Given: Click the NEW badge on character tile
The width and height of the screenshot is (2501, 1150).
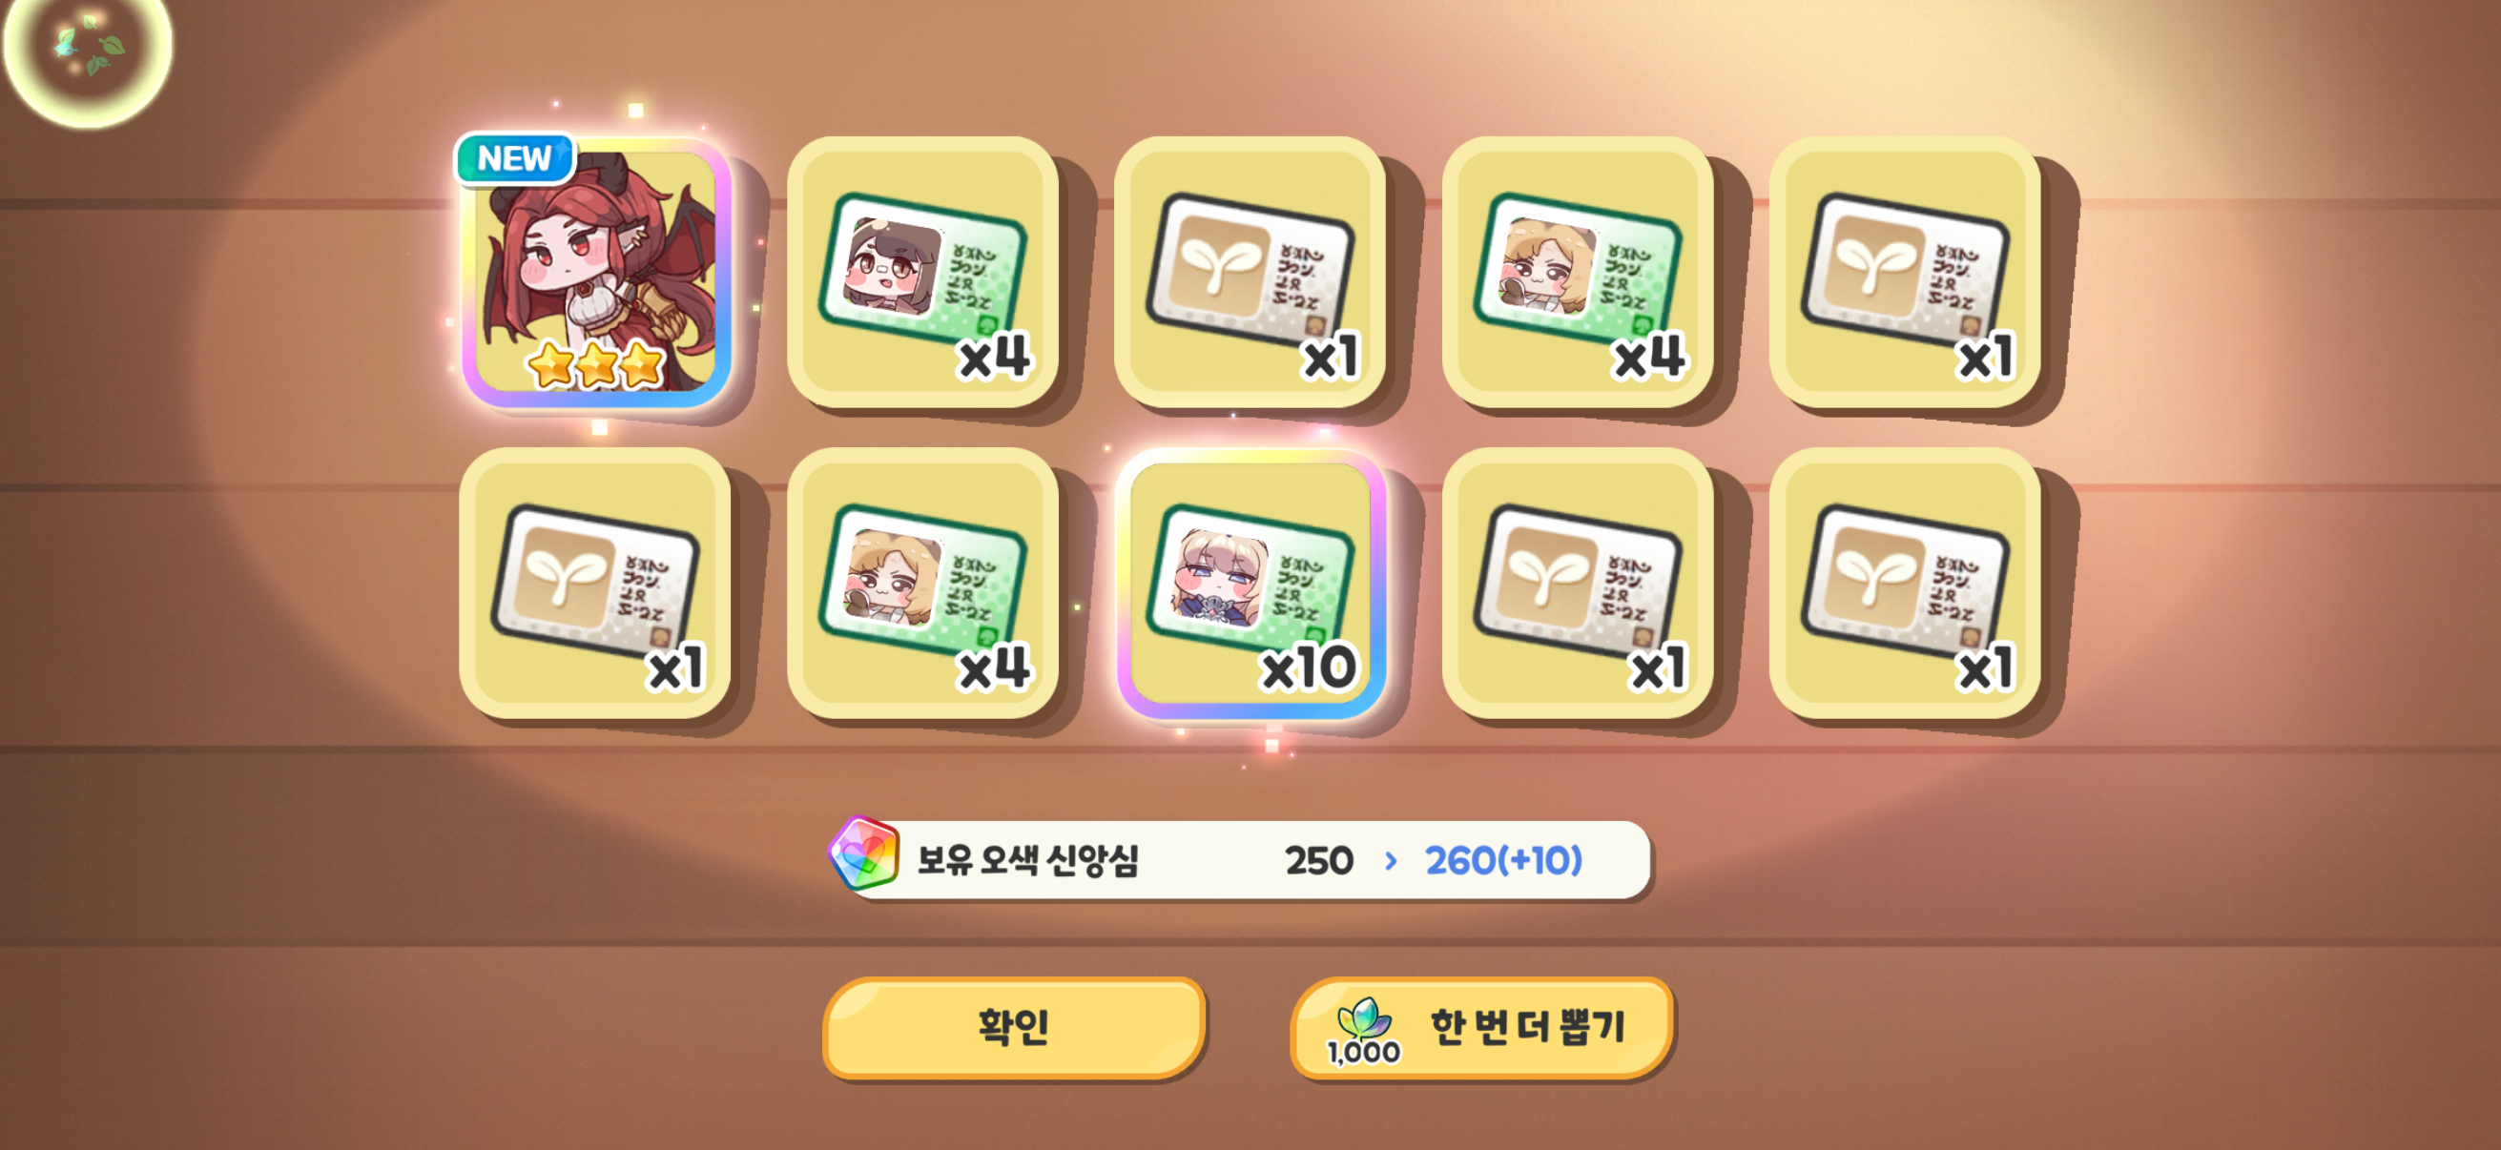Looking at the screenshot, I should (514, 158).
